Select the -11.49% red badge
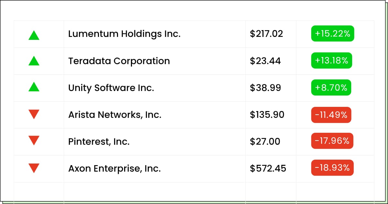388x204 pixels. click(x=331, y=115)
